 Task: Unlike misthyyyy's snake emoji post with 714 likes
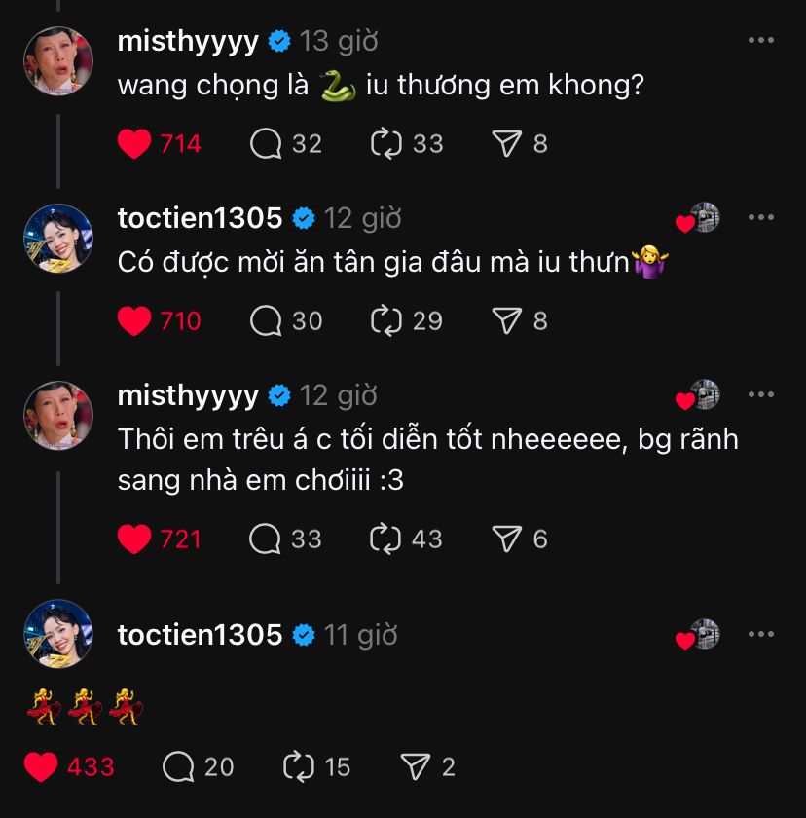click(x=134, y=143)
